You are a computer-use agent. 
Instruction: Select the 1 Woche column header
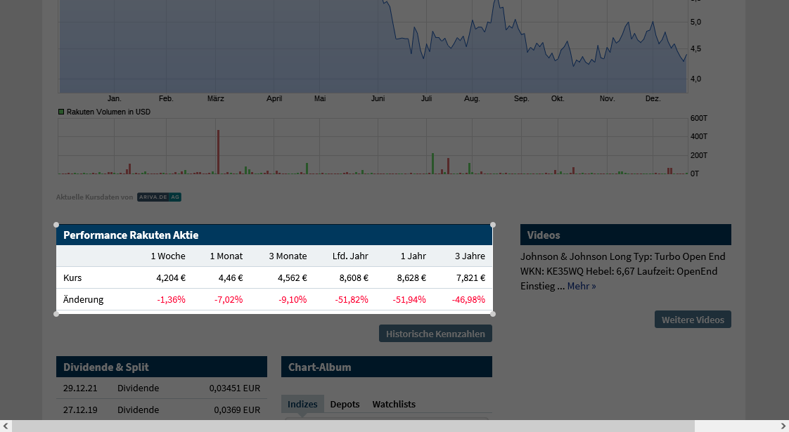coord(168,256)
